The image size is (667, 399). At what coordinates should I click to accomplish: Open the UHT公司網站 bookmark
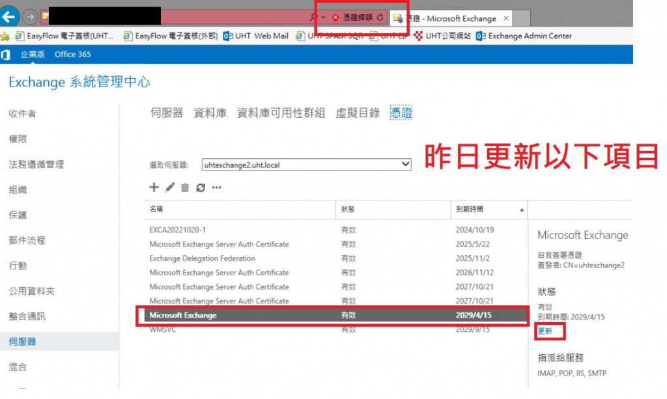442,36
